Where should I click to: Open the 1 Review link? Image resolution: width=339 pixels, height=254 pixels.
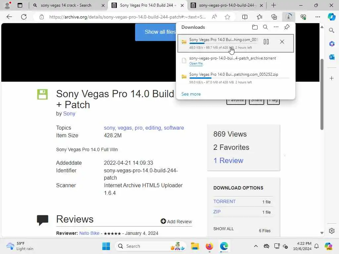pyautogui.click(x=228, y=160)
